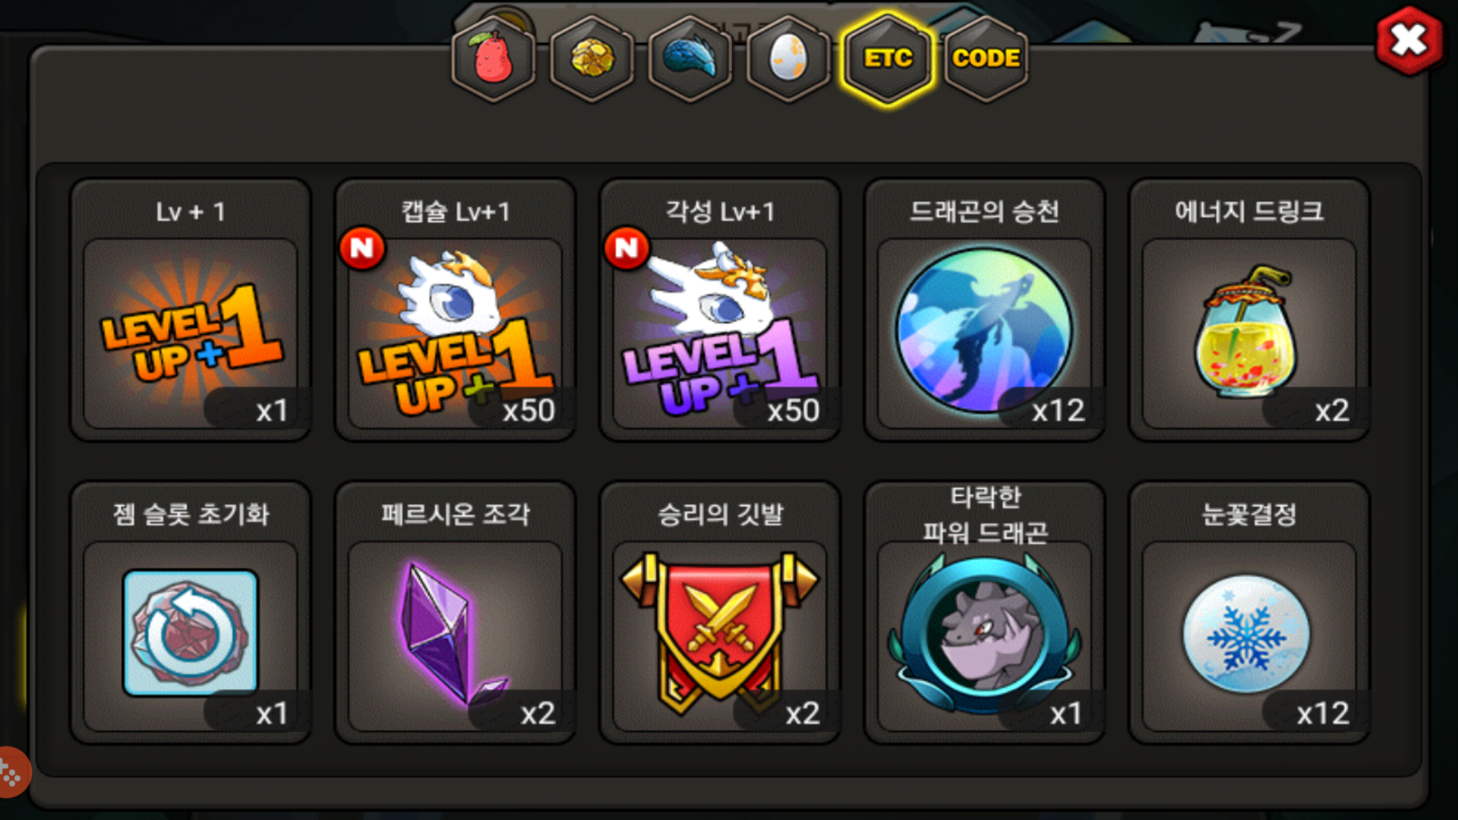Open the CODE tab
The height and width of the screenshot is (820, 1458).
(986, 58)
